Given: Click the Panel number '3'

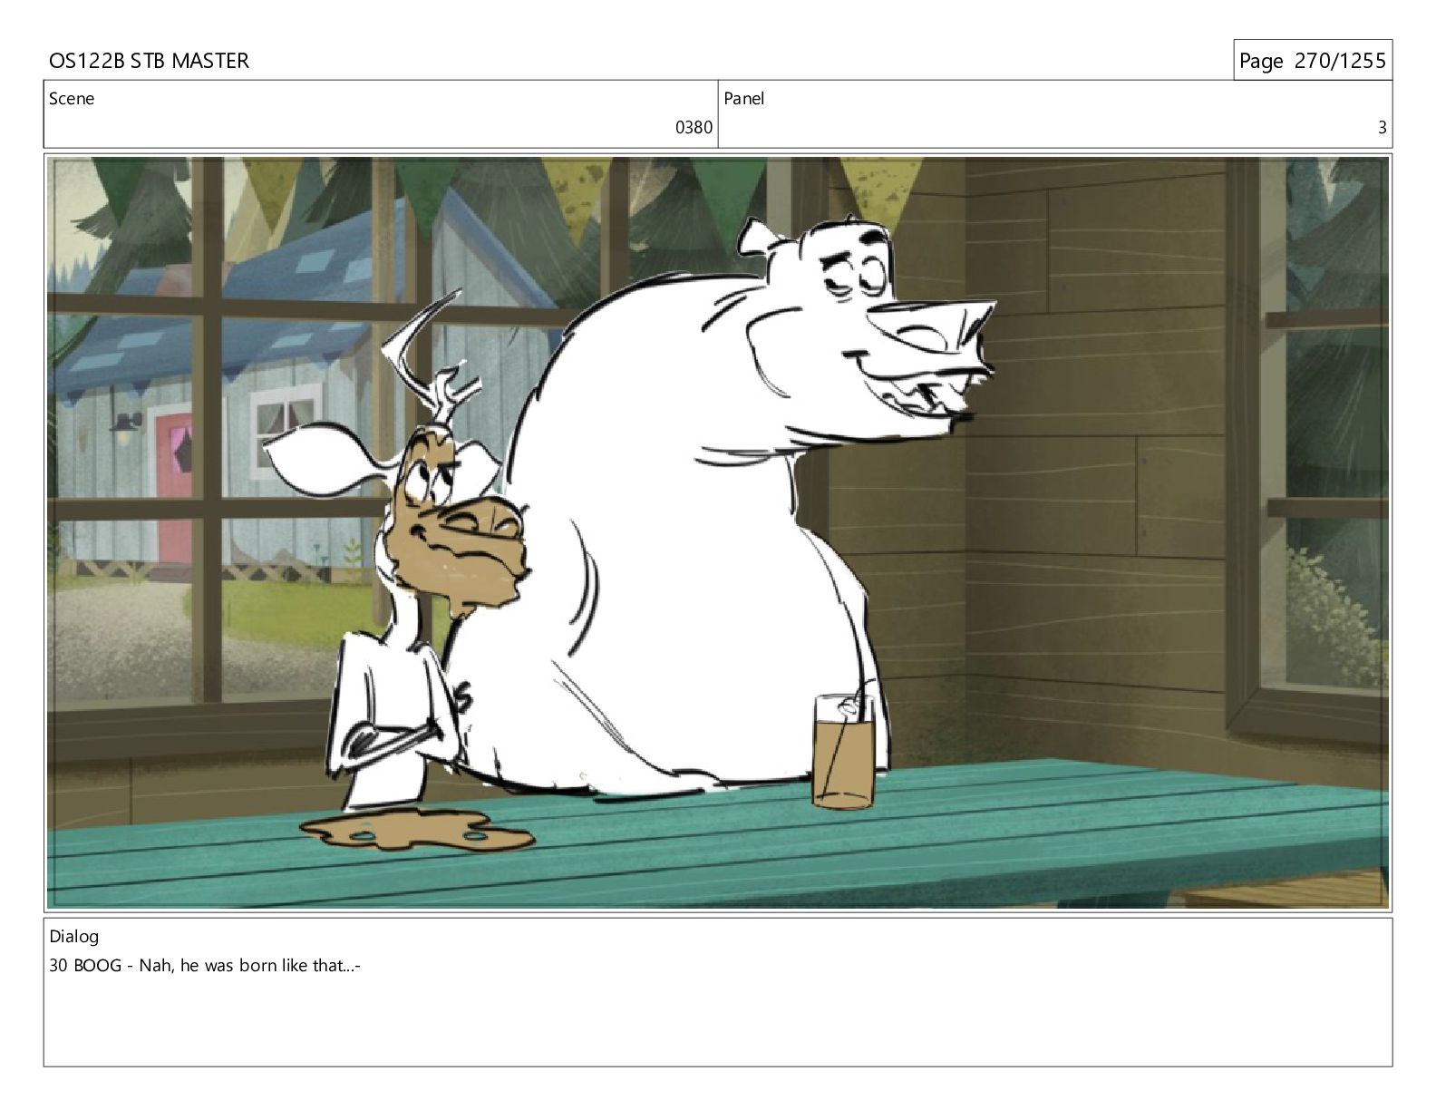Looking at the screenshot, I should tap(1382, 128).
